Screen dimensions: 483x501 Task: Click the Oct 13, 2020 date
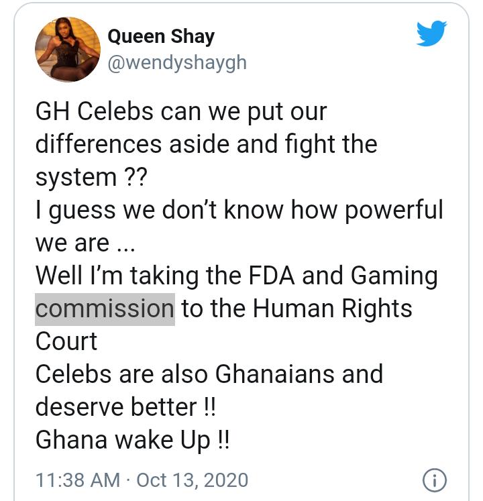pos(192,480)
